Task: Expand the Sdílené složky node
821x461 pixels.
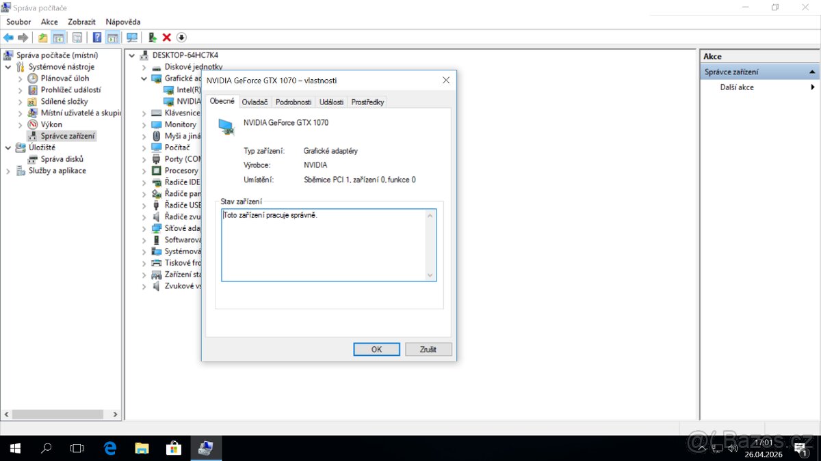Action: [x=21, y=102]
